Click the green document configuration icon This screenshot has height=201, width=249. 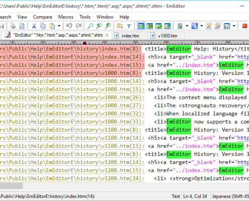(180, 26)
